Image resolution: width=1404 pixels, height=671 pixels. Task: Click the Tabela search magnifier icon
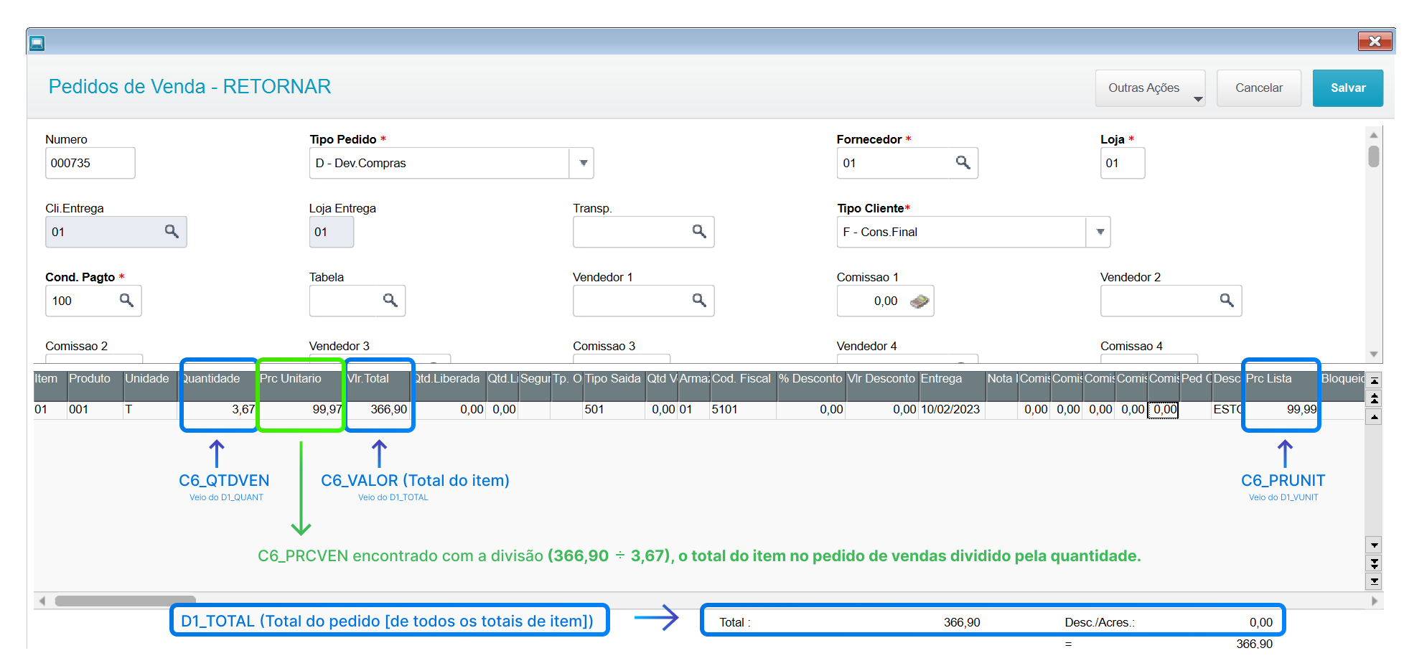390,300
